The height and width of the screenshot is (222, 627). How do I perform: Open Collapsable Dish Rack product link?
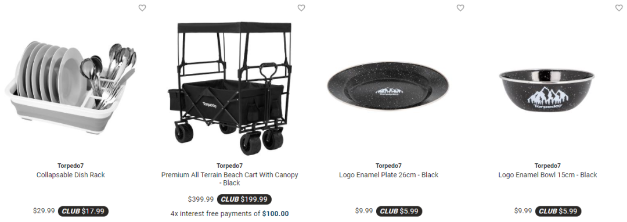pyautogui.click(x=71, y=175)
